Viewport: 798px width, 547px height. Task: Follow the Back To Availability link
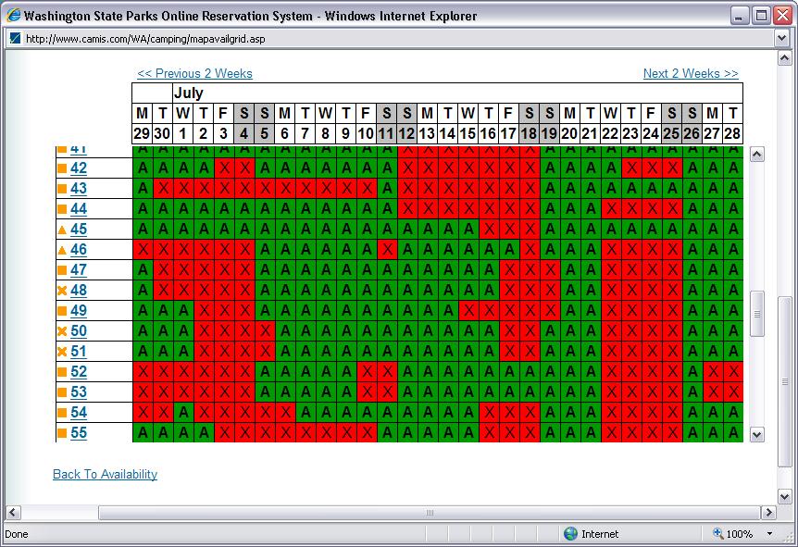click(x=105, y=475)
